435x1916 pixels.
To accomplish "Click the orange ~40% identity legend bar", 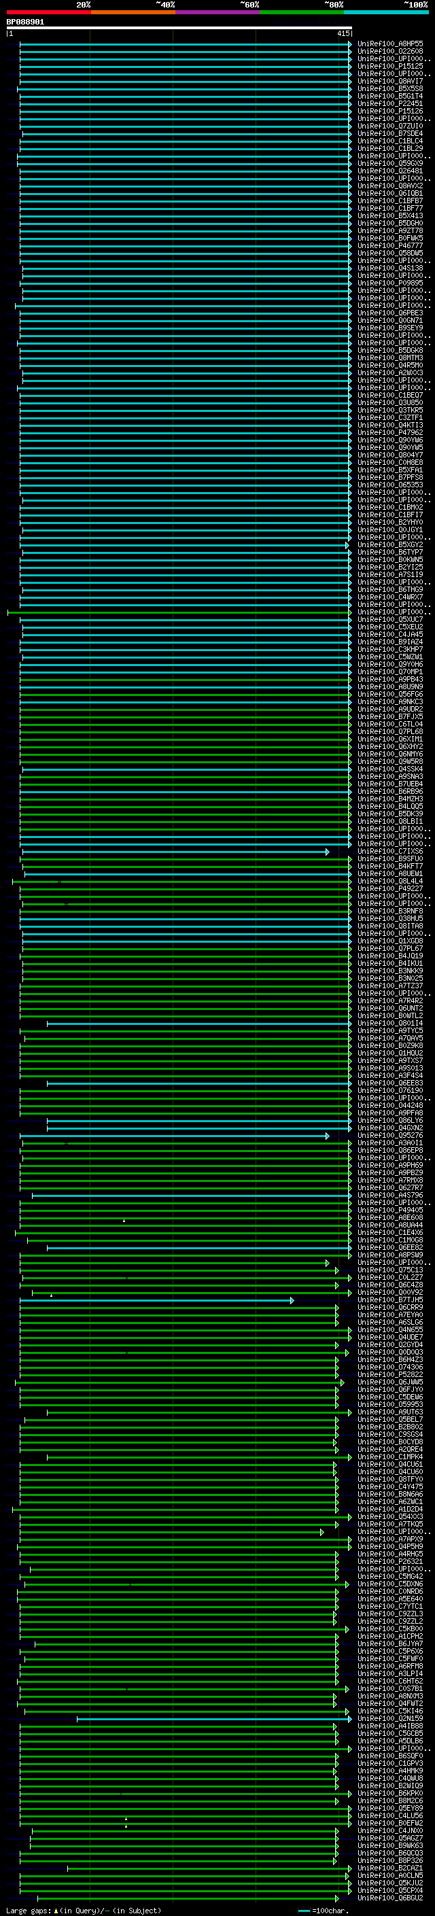I will pos(133,12).
